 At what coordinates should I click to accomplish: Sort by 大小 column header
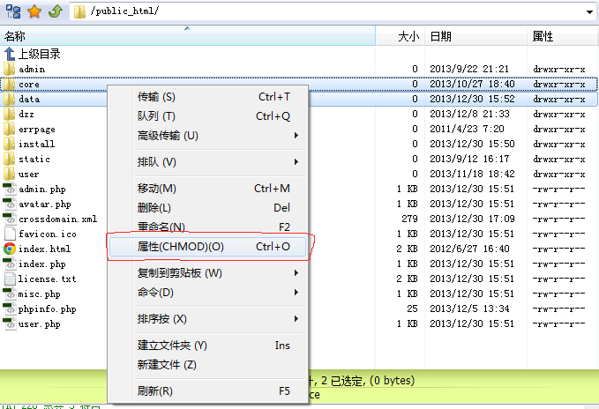[x=400, y=36]
